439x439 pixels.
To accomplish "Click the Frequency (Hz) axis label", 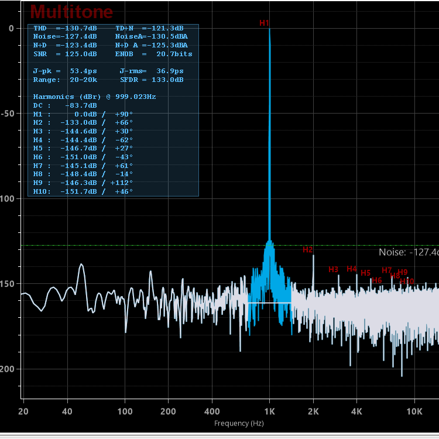I will (239, 423).
